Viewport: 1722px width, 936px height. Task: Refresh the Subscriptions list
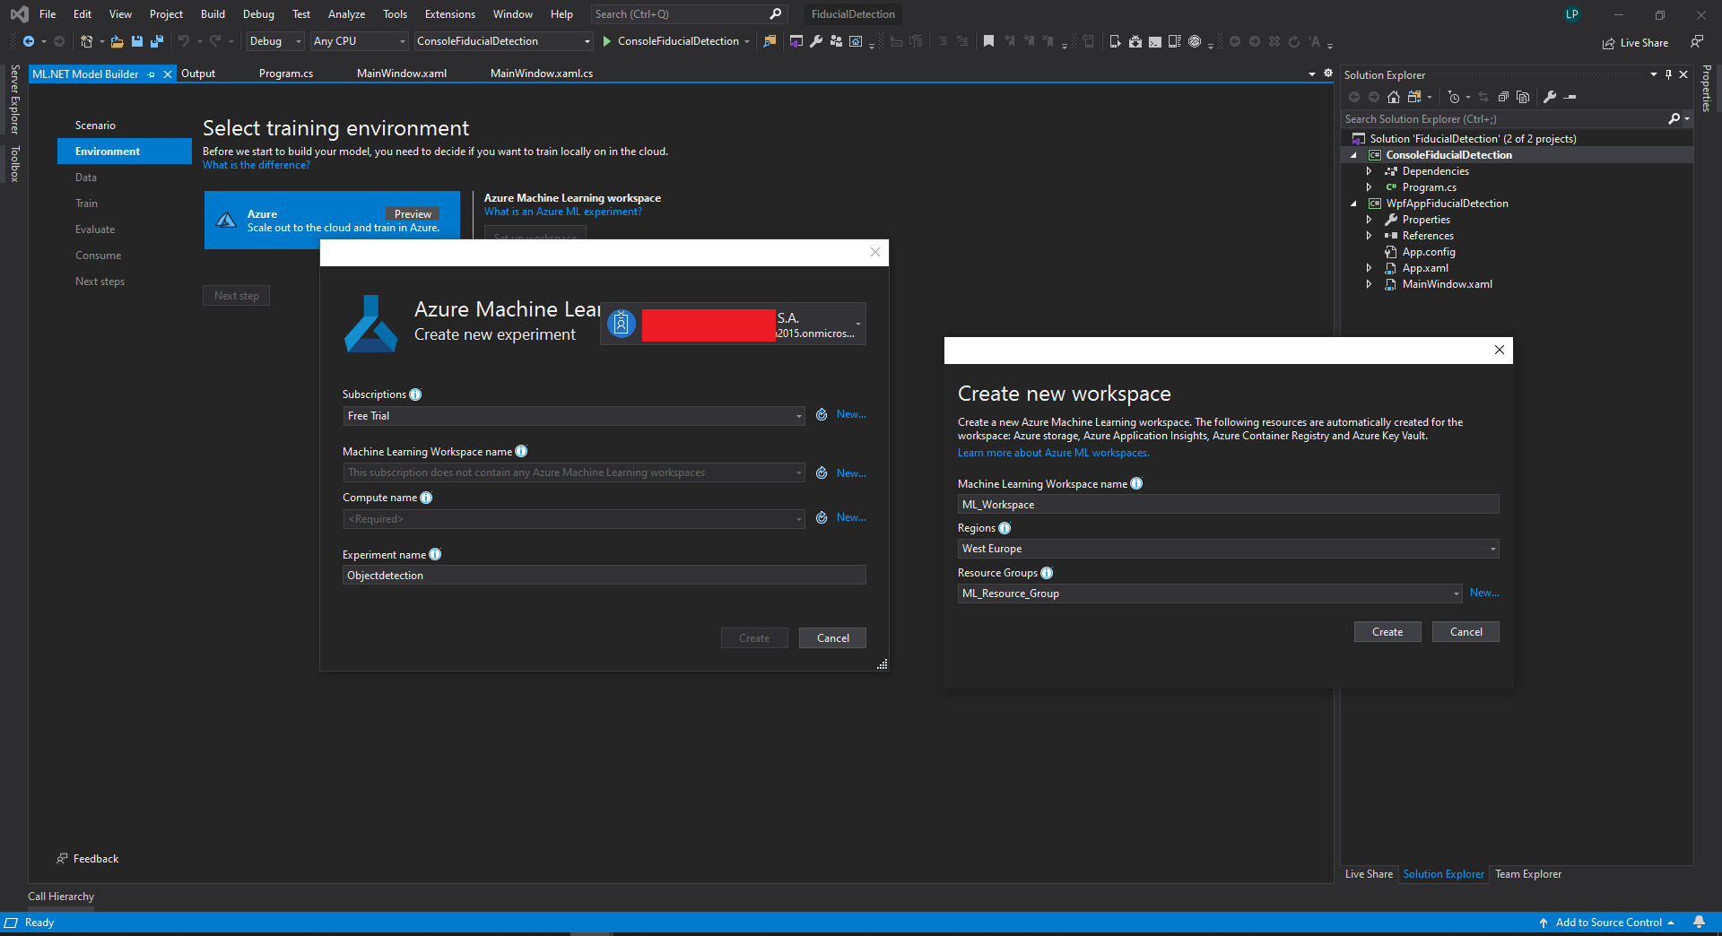click(x=822, y=414)
